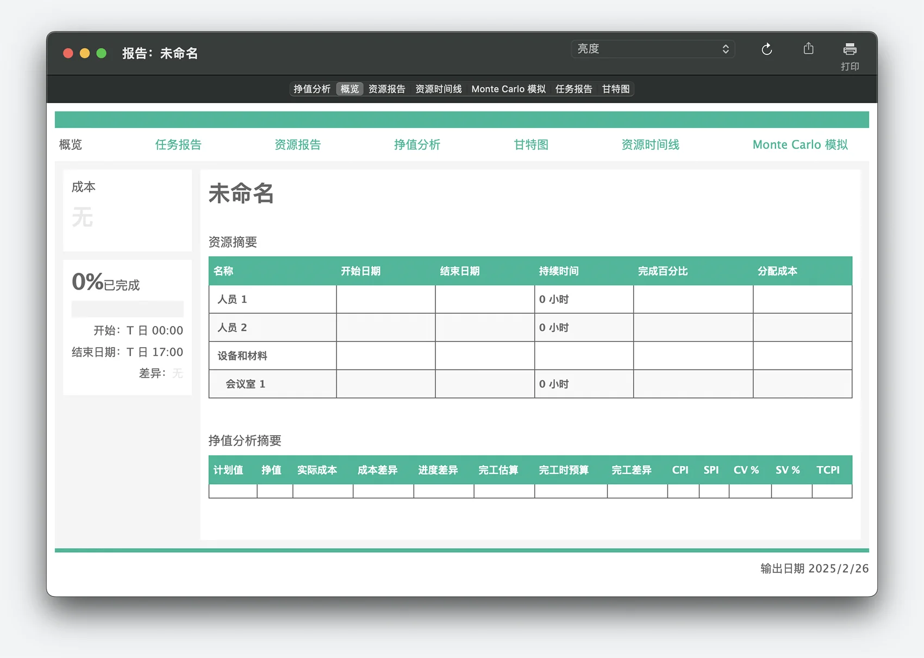Open green Monte Carlo 模拟 link

click(x=800, y=145)
